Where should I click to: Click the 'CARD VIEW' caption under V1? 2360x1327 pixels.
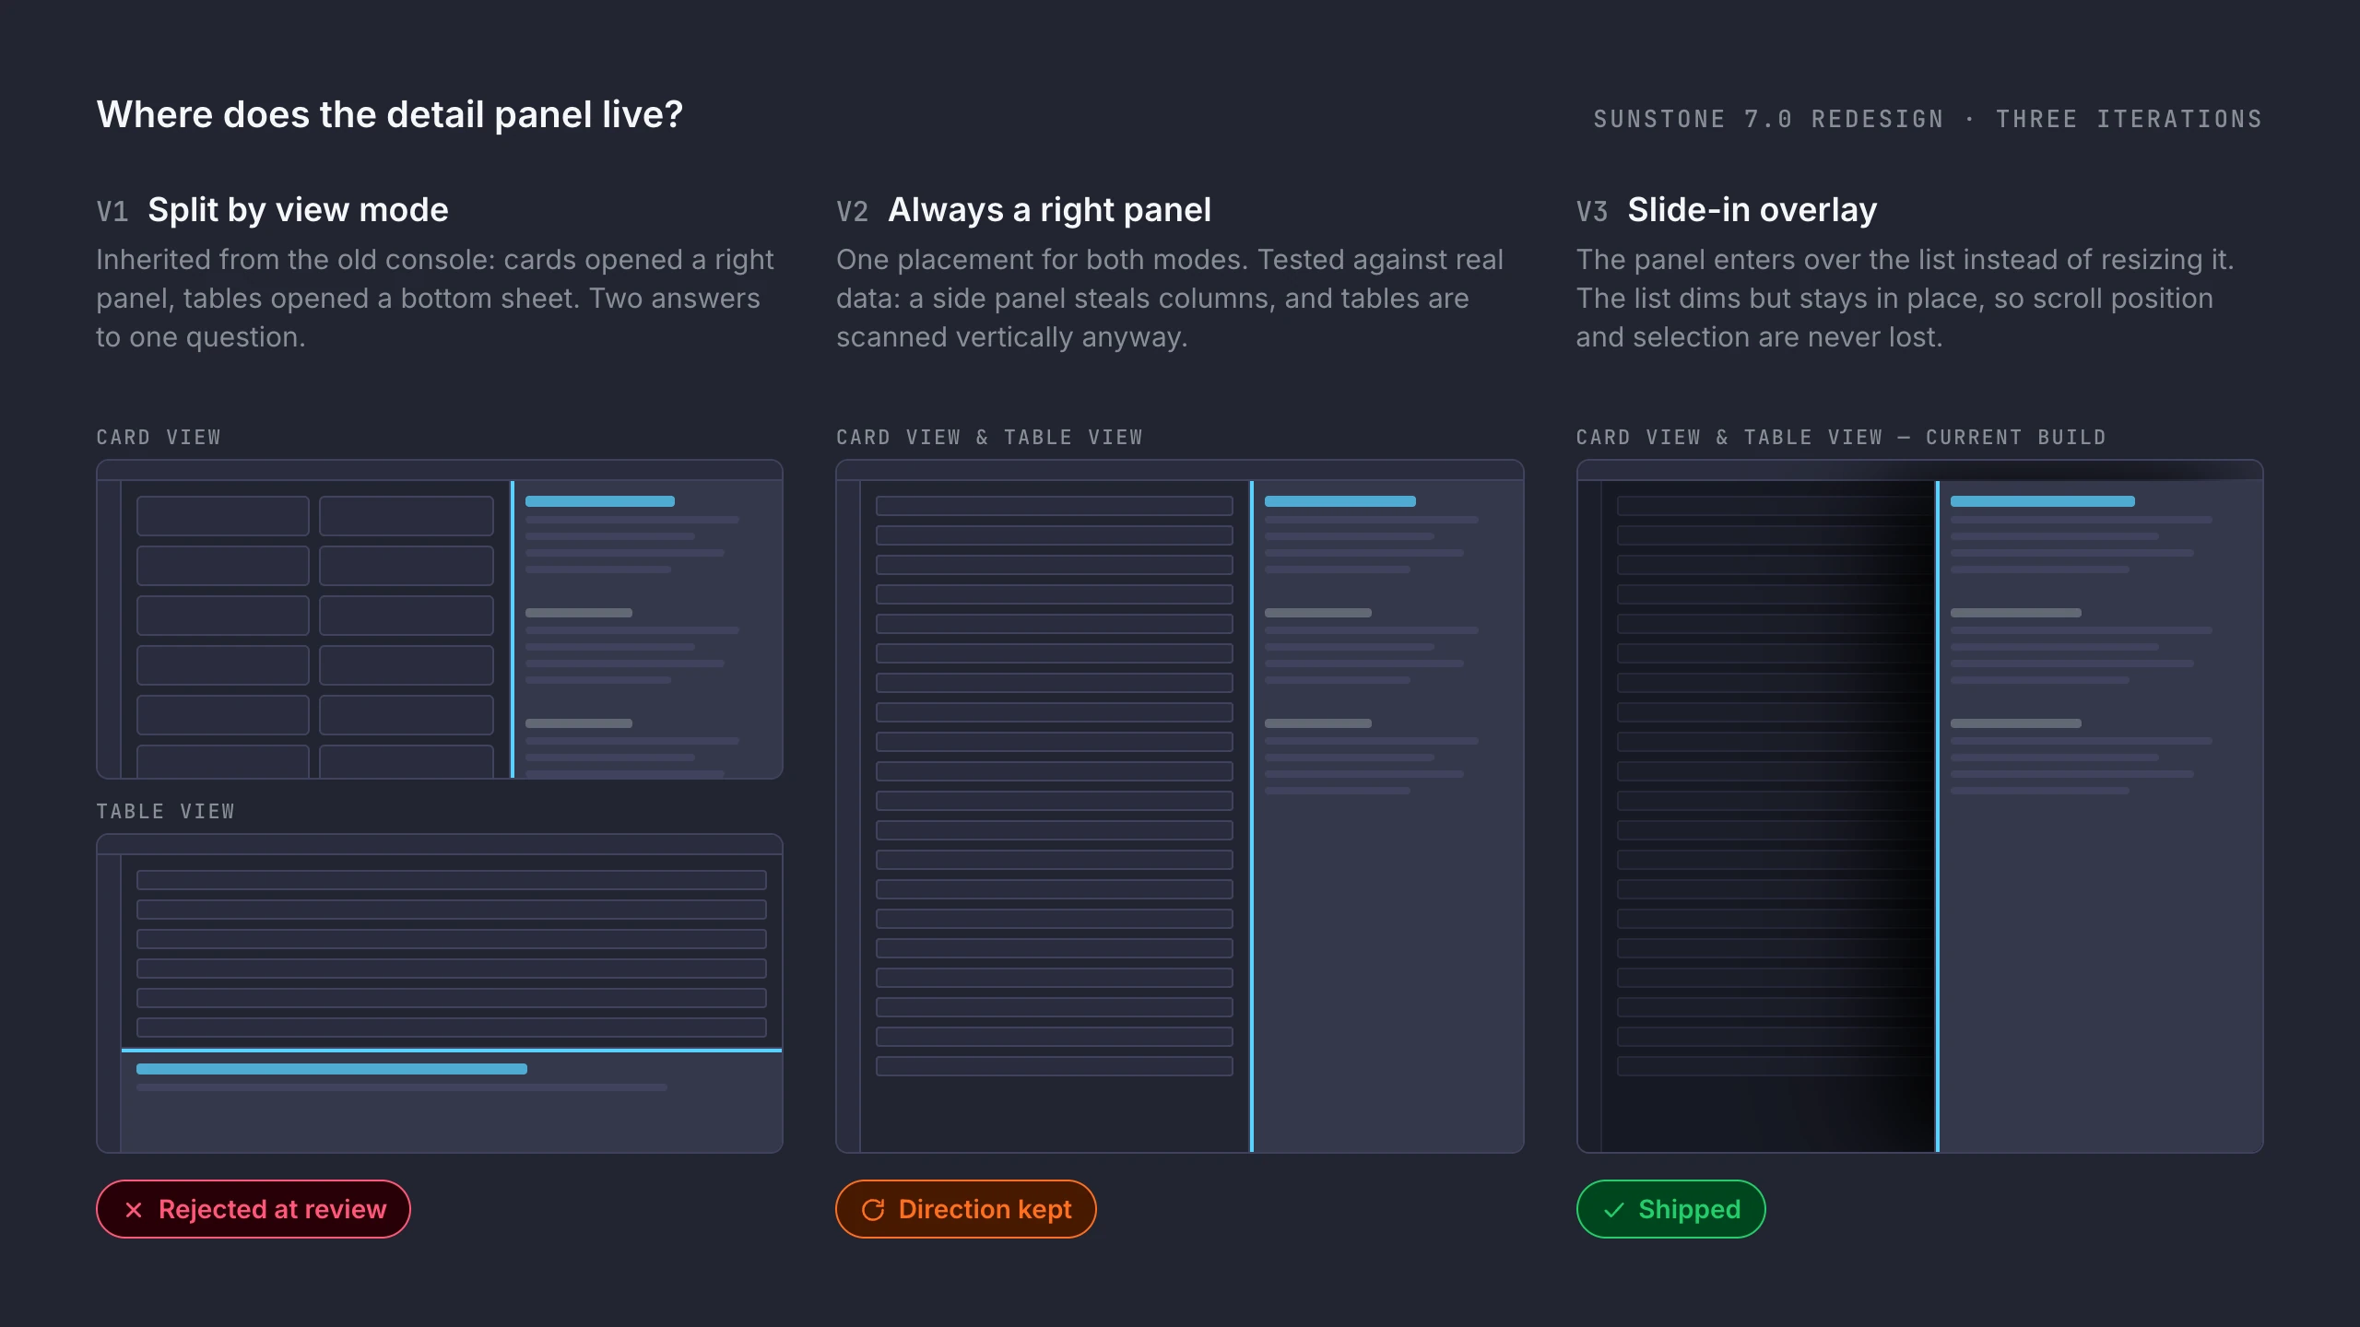point(159,437)
